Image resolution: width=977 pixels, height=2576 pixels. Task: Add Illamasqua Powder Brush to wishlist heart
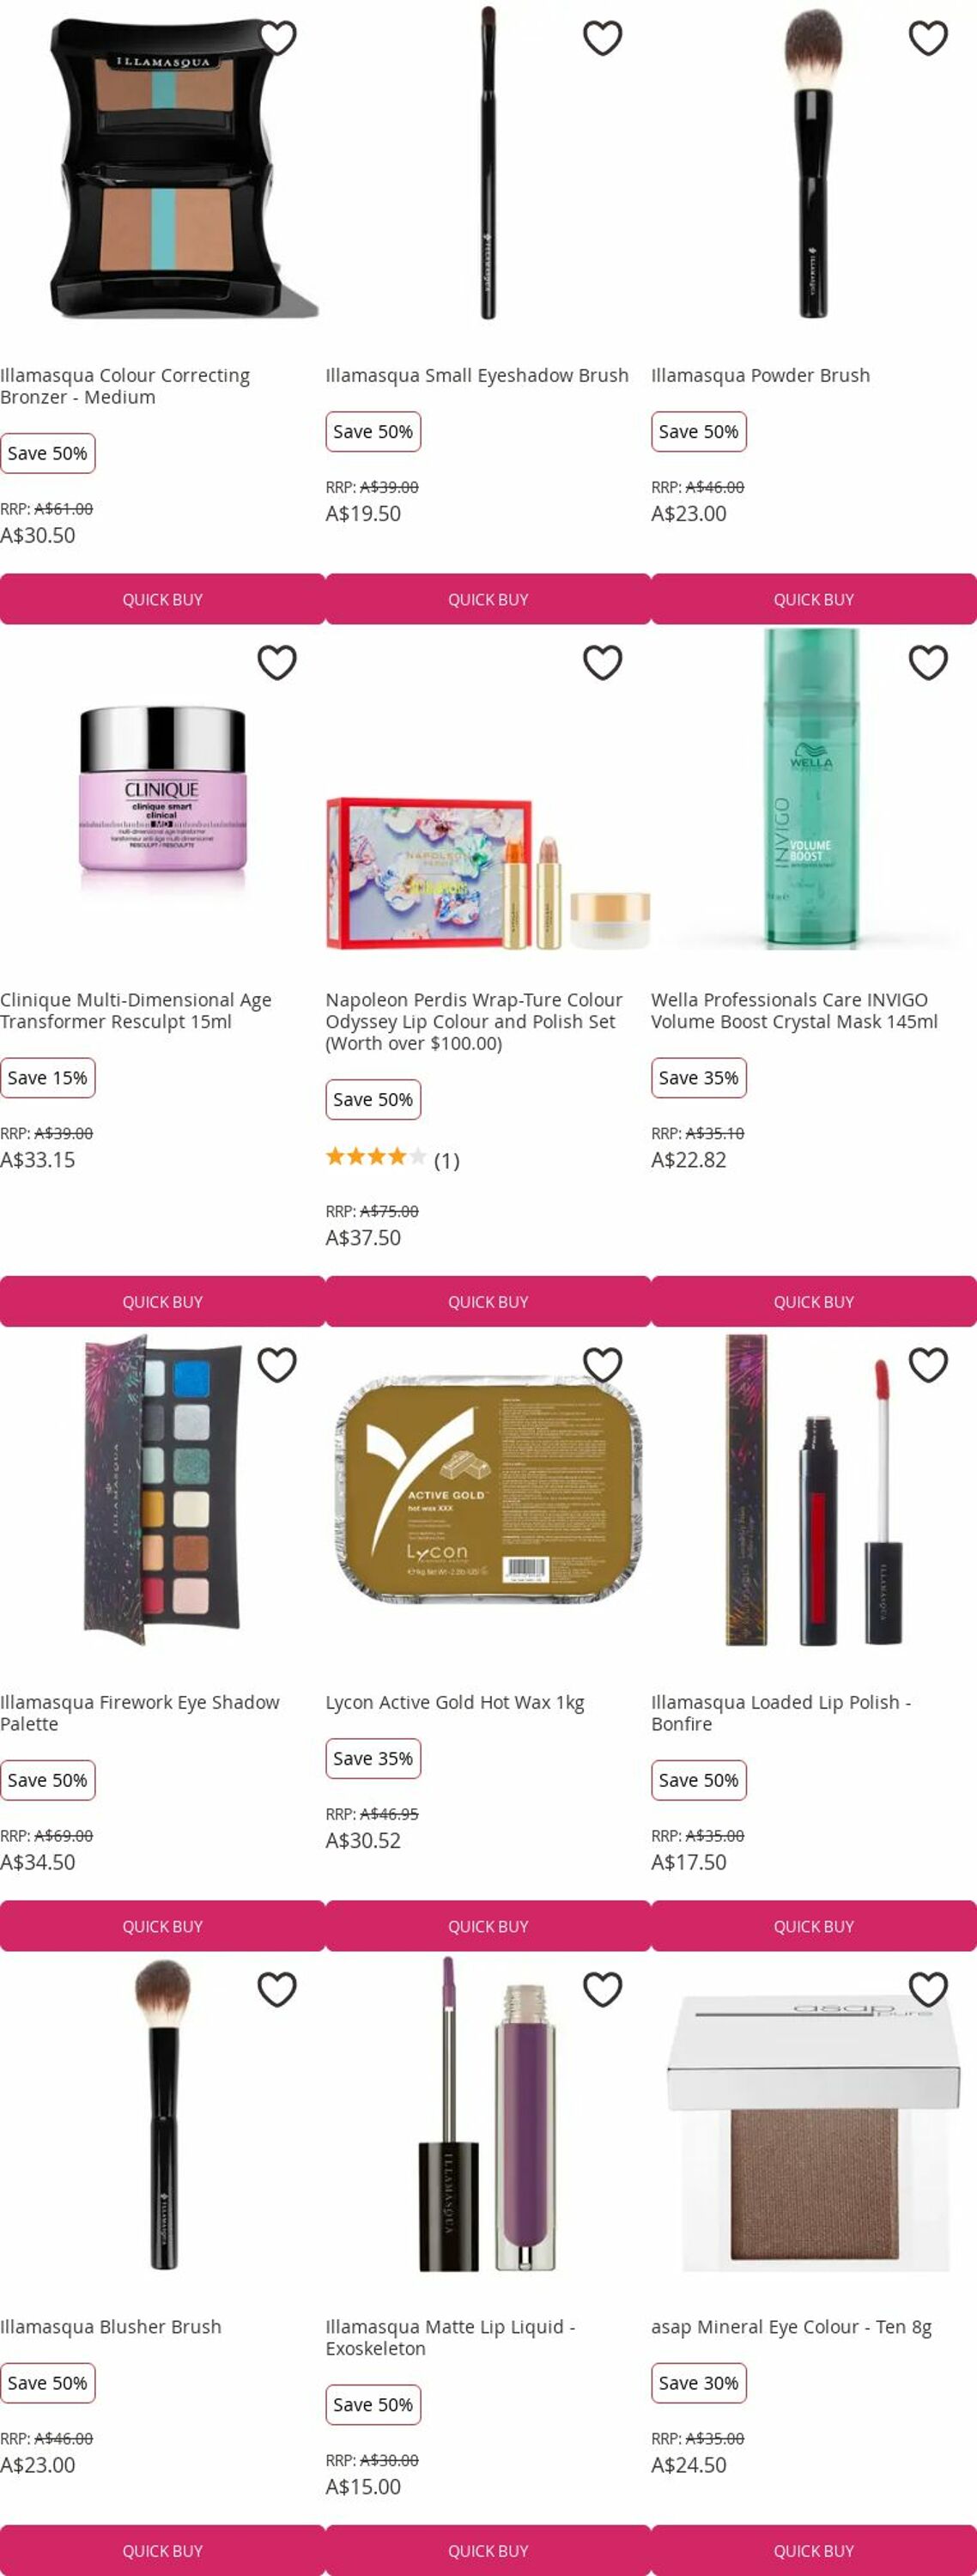pos(928,38)
